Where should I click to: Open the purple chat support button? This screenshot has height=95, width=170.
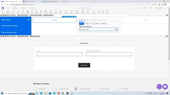165,87
